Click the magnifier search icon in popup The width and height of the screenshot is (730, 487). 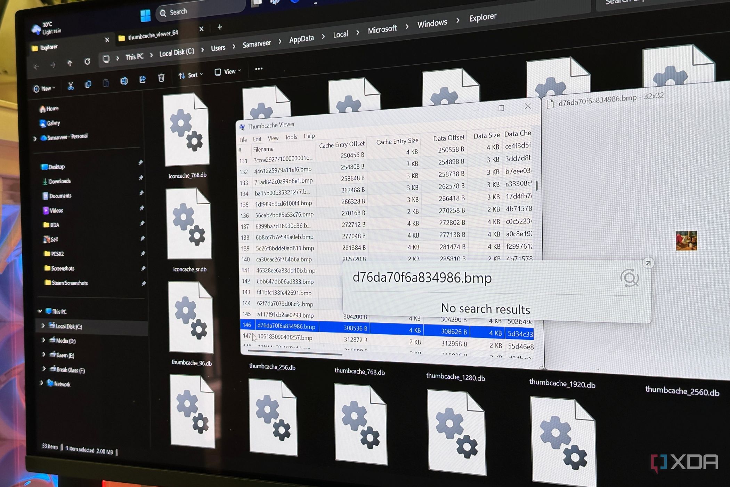point(630,278)
